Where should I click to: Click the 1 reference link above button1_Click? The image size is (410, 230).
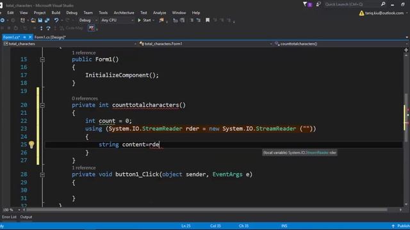point(84,167)
